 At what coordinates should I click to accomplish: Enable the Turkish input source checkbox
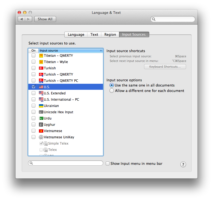point(34,68)
